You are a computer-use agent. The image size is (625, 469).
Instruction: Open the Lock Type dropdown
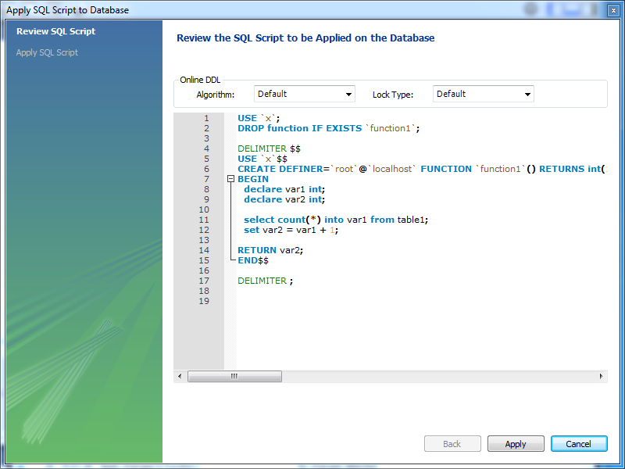pyautogui.click(x=483, y=94)
